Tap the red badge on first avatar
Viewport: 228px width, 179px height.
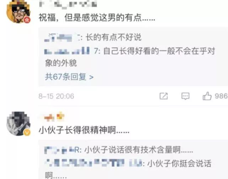(27, 20)
